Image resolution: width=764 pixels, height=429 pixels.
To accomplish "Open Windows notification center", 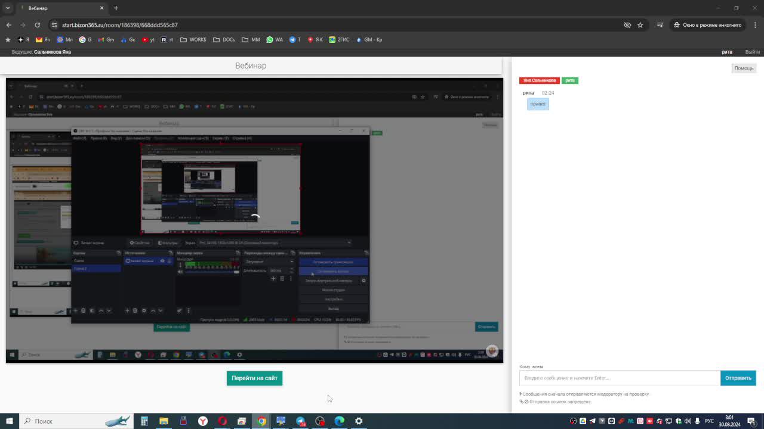I will [x=751, y=421].
